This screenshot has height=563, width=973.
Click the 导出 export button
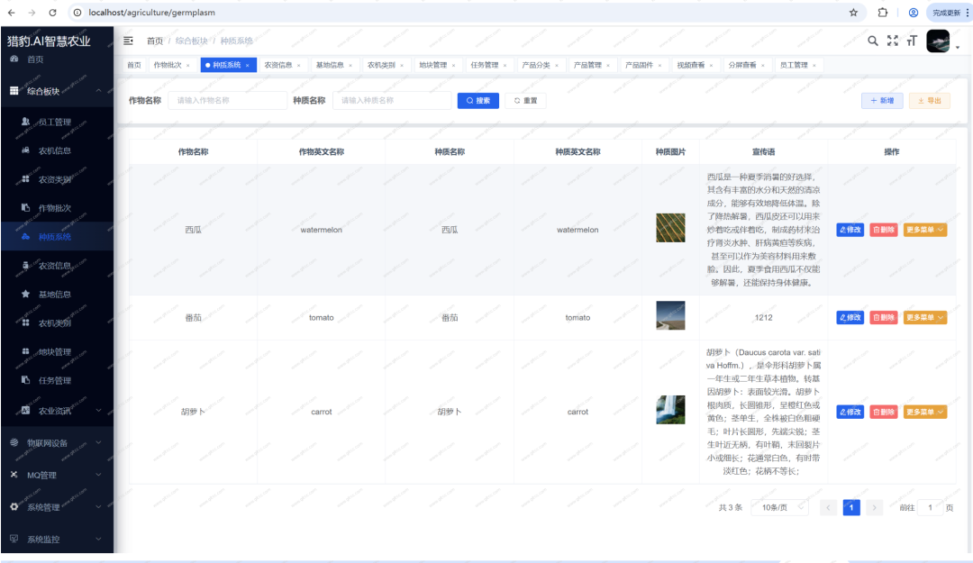click(930, 101)
